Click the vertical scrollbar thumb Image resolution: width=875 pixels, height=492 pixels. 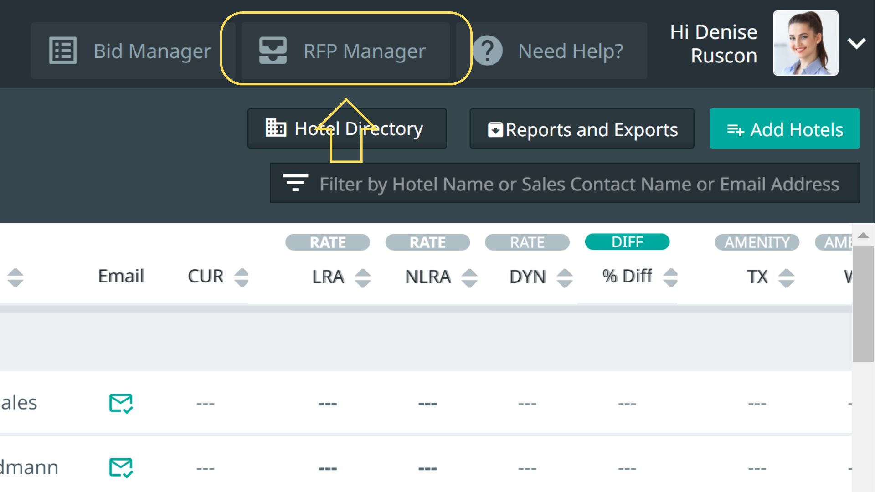click(863, 304)
